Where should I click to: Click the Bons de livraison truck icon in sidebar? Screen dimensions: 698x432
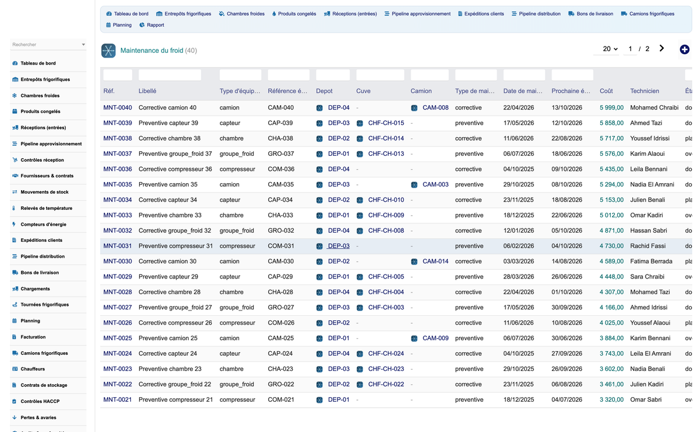coord(15,272)
